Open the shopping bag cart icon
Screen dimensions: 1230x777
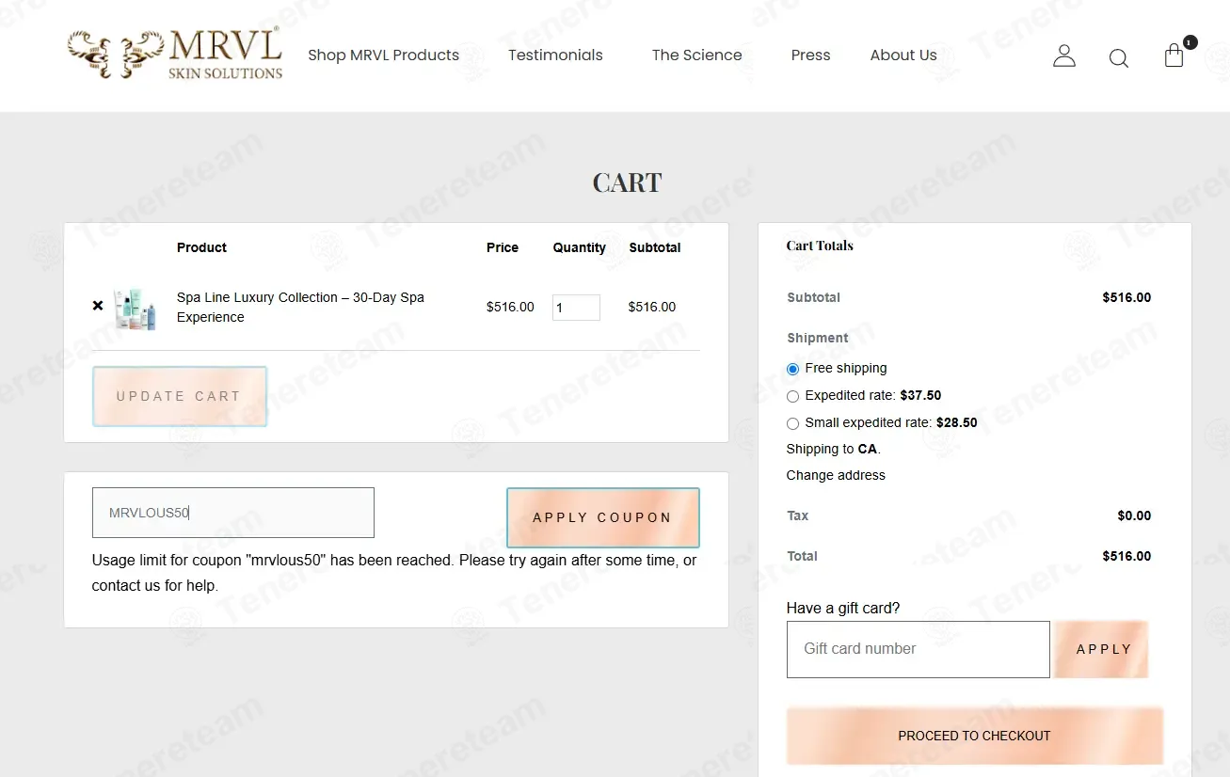(1174, 55)
